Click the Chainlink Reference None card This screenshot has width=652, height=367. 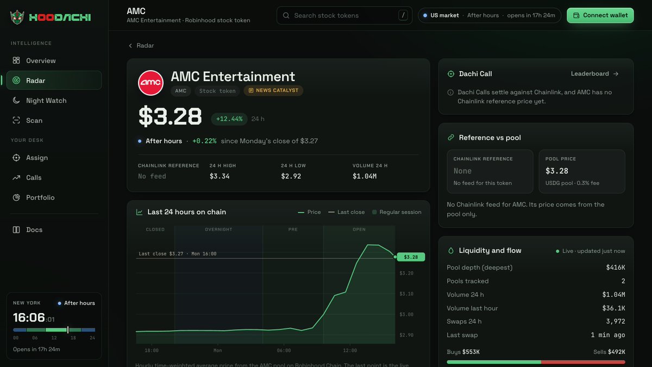490,172
